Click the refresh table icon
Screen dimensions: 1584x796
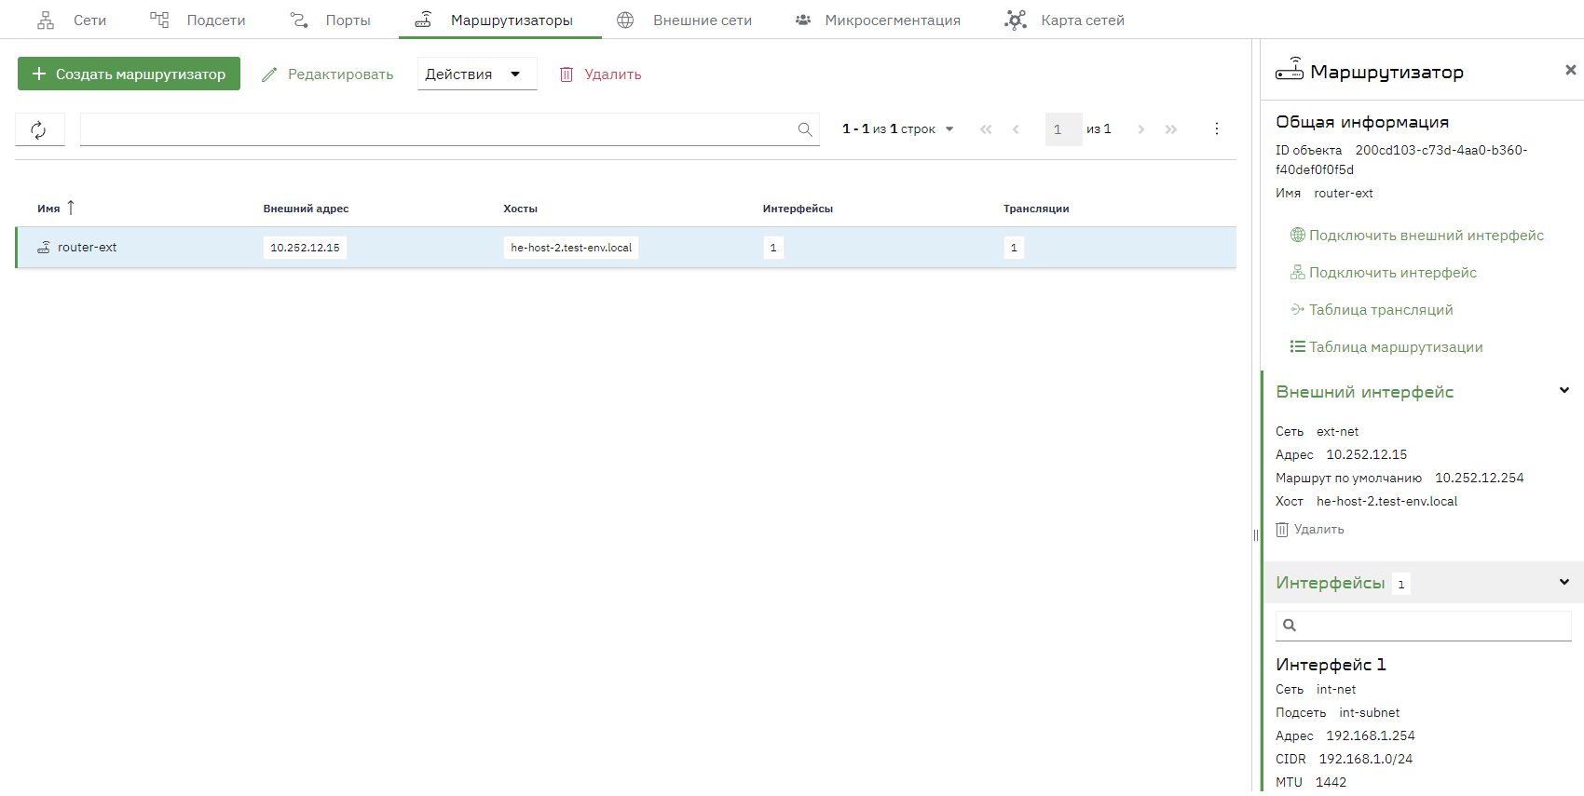(x=39, y=130)
